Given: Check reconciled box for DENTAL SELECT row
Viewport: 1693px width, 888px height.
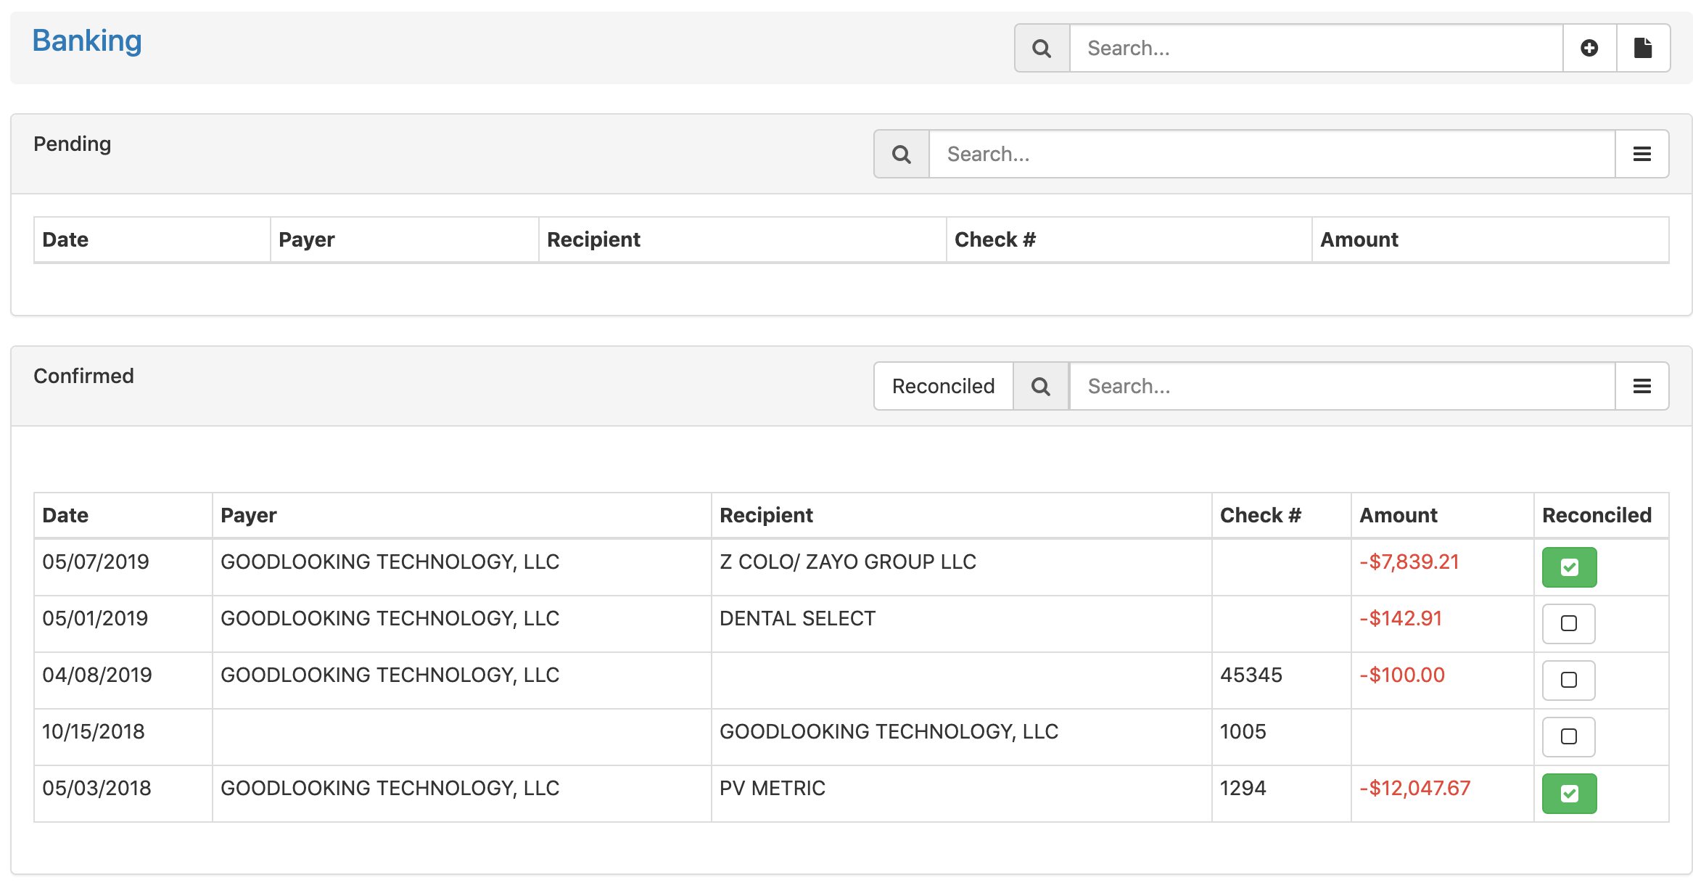Looking at the screenshot, I should [1568, 624].
